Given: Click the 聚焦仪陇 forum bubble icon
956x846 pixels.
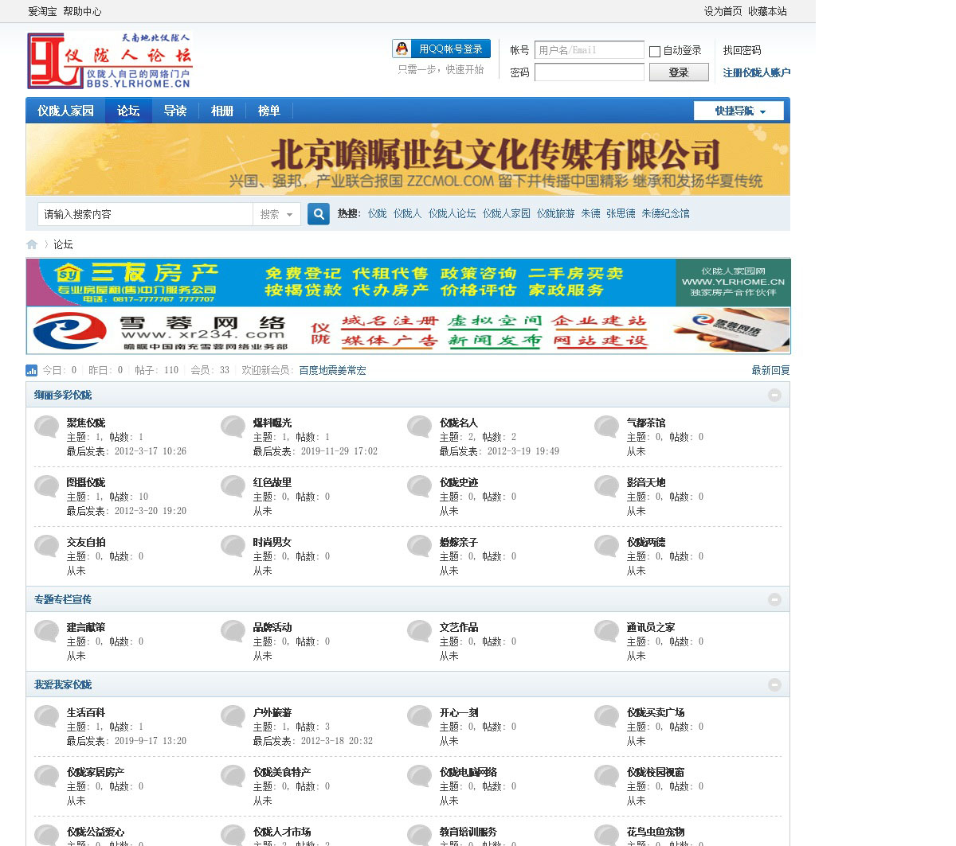Looking at the screenshot, I should click(47, 427).
